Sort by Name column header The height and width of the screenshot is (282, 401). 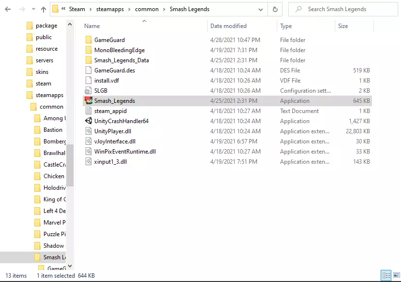[92, 26]
